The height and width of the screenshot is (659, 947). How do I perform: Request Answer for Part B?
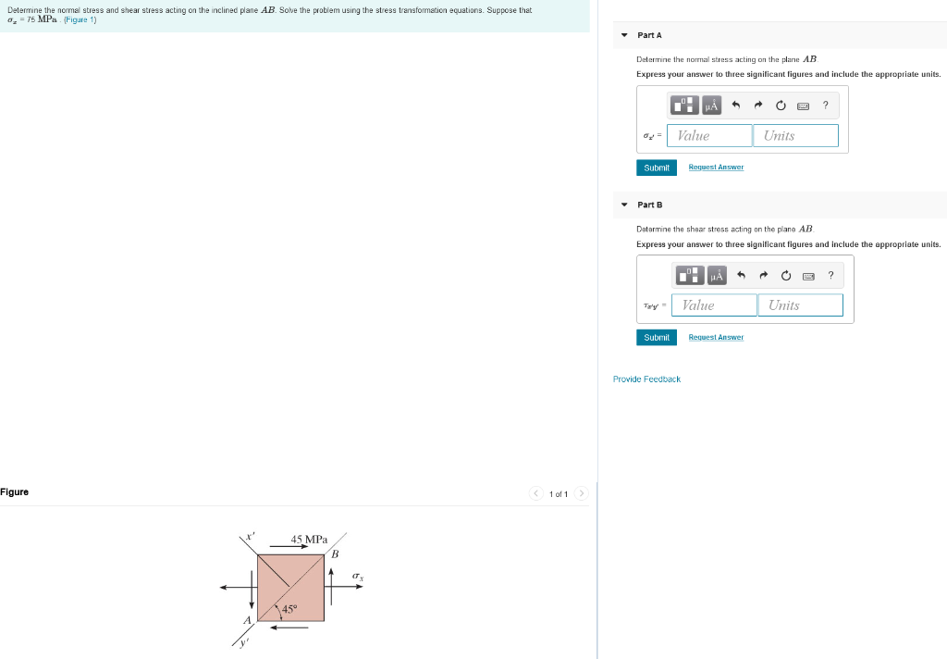[716, 337]
